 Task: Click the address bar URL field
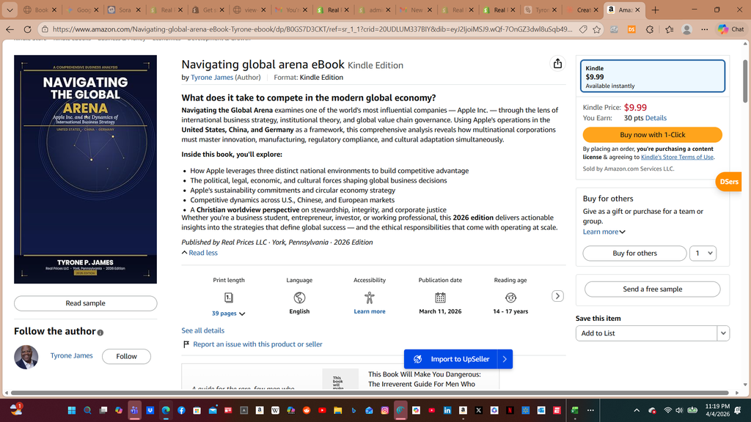click(x=312, y=29)
